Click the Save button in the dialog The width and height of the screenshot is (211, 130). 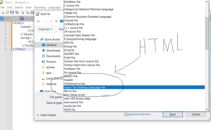pyautogui.click(x=173, y=114)
